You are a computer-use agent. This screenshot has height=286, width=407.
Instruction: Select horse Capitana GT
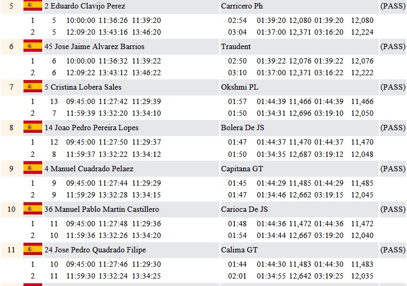242,169
